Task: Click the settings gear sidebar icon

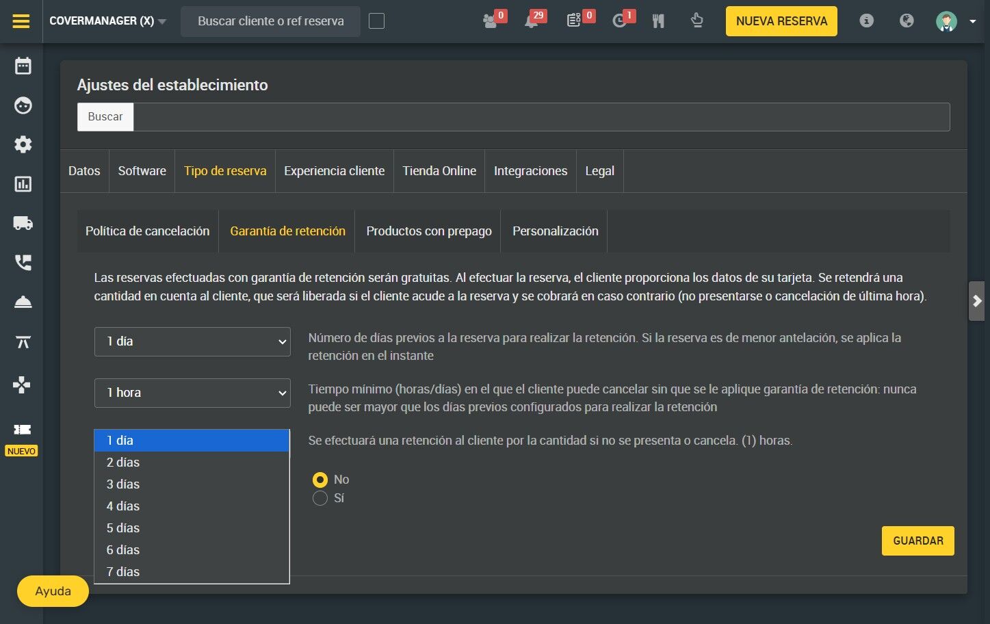Action: (23, 144)
